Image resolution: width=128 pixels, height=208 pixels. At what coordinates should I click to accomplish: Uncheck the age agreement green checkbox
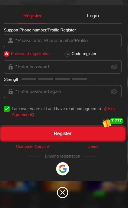(x=7, y=109)
